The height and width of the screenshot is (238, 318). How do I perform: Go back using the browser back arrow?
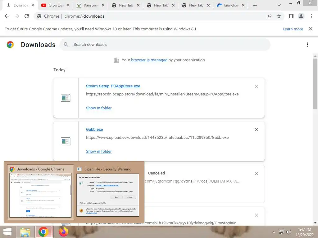pos(7,16)
